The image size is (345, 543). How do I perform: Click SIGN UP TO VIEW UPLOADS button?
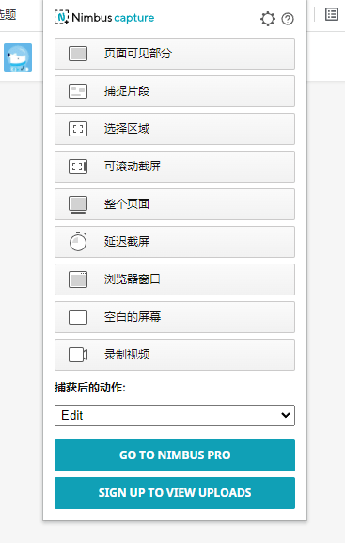click(x=175, y=493)
